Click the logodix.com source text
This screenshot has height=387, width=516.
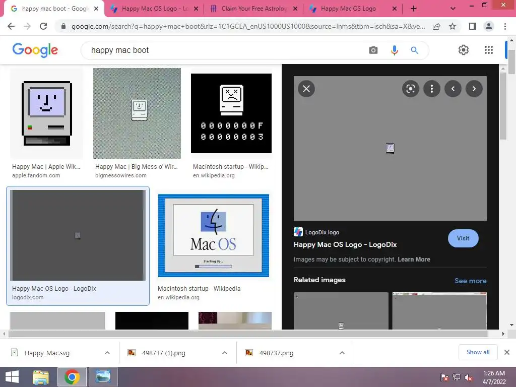pos(28,297)
